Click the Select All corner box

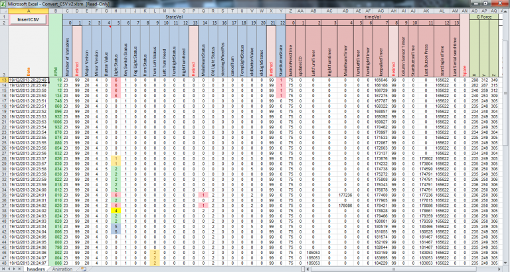[x=4, y=11]
